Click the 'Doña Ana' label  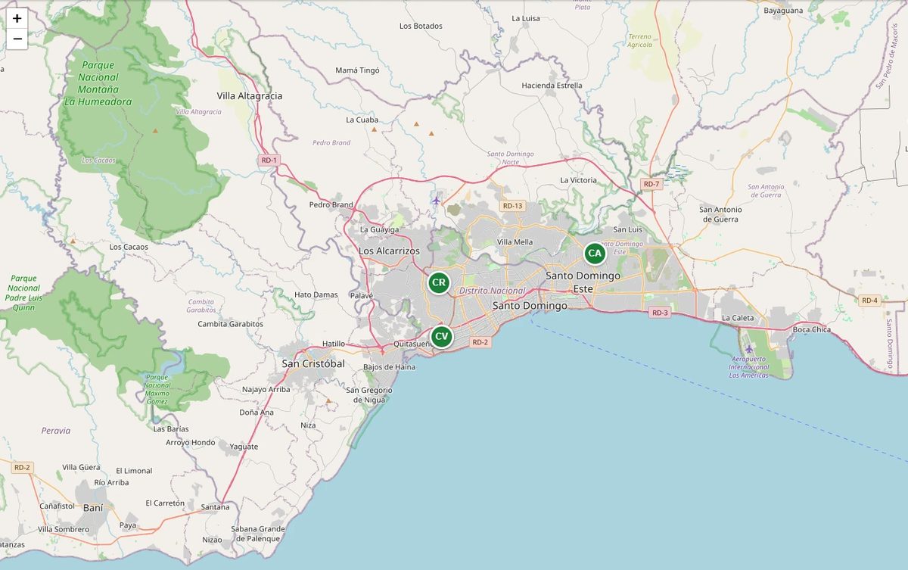(257, 413)
